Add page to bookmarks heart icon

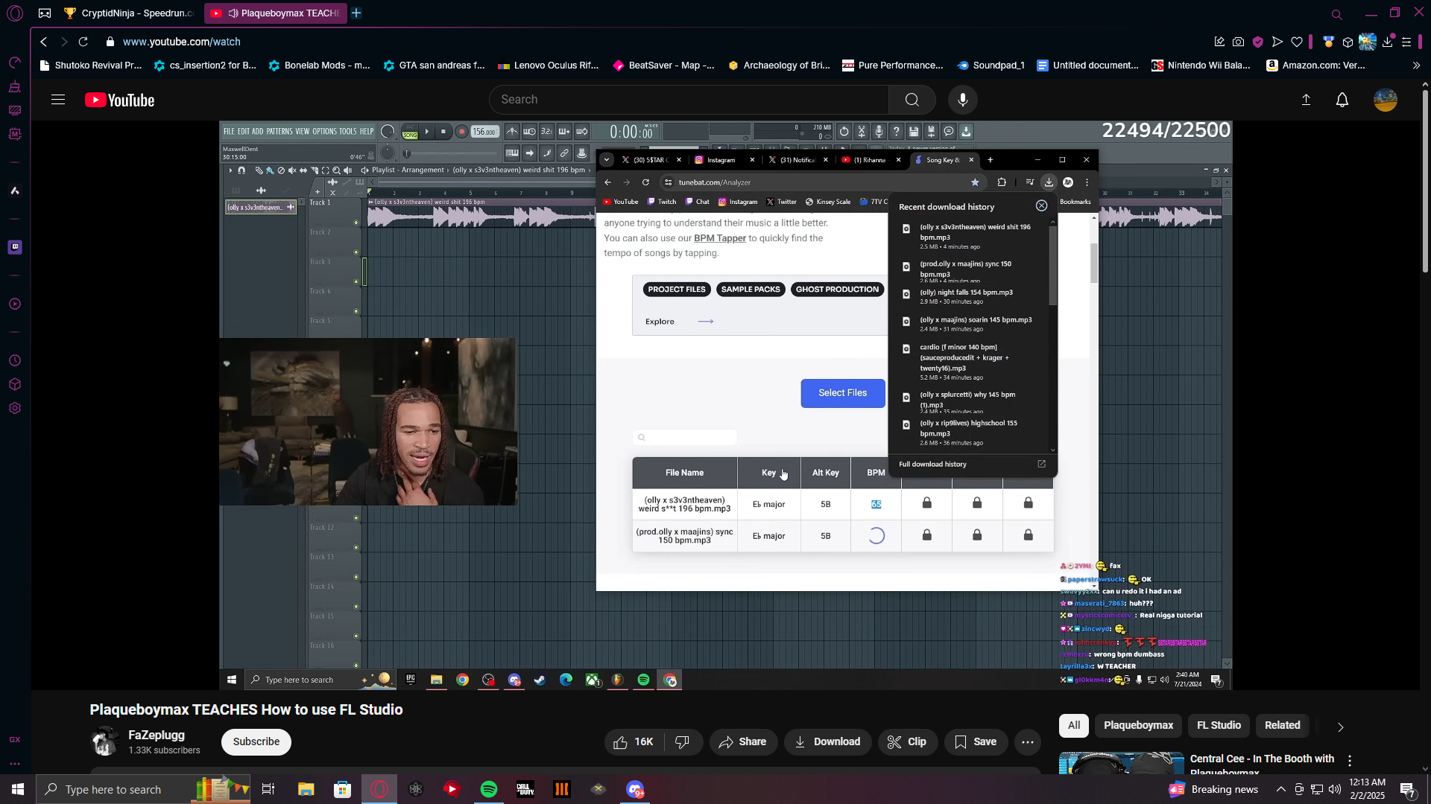(1297, 42)
